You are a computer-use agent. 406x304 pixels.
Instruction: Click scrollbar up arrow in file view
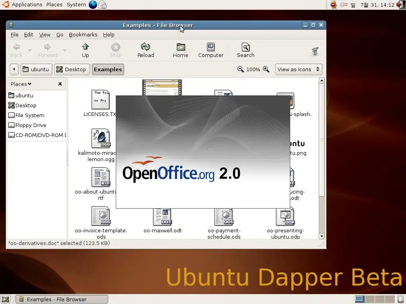pyautogui.click(x=322, y=81)
